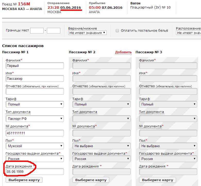Click passenger 1 'Фамилия' field
The image size is (201, 186).
tap(35, 66)
